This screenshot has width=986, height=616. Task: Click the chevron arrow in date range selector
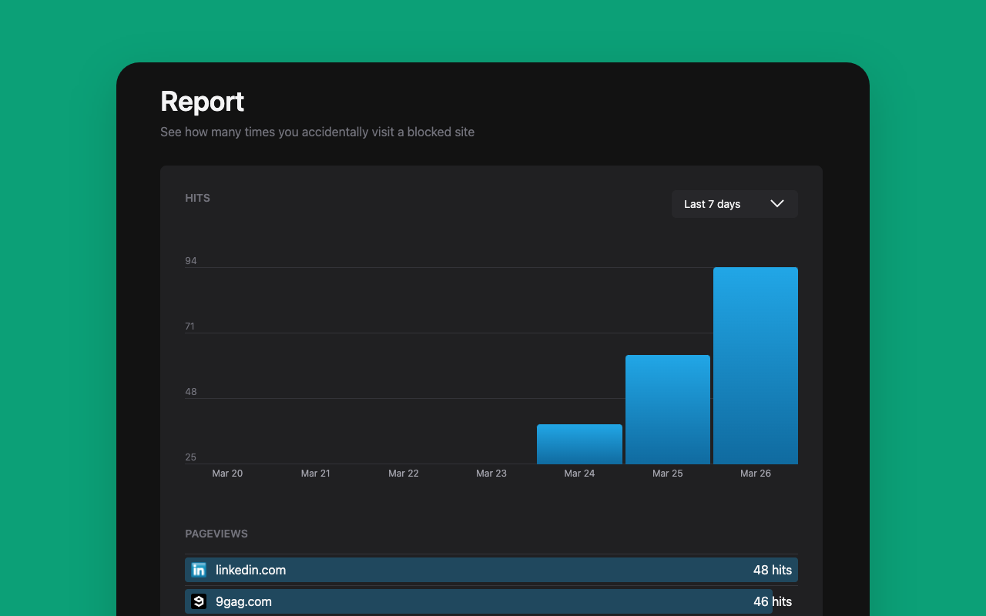(x=776, y=204)
